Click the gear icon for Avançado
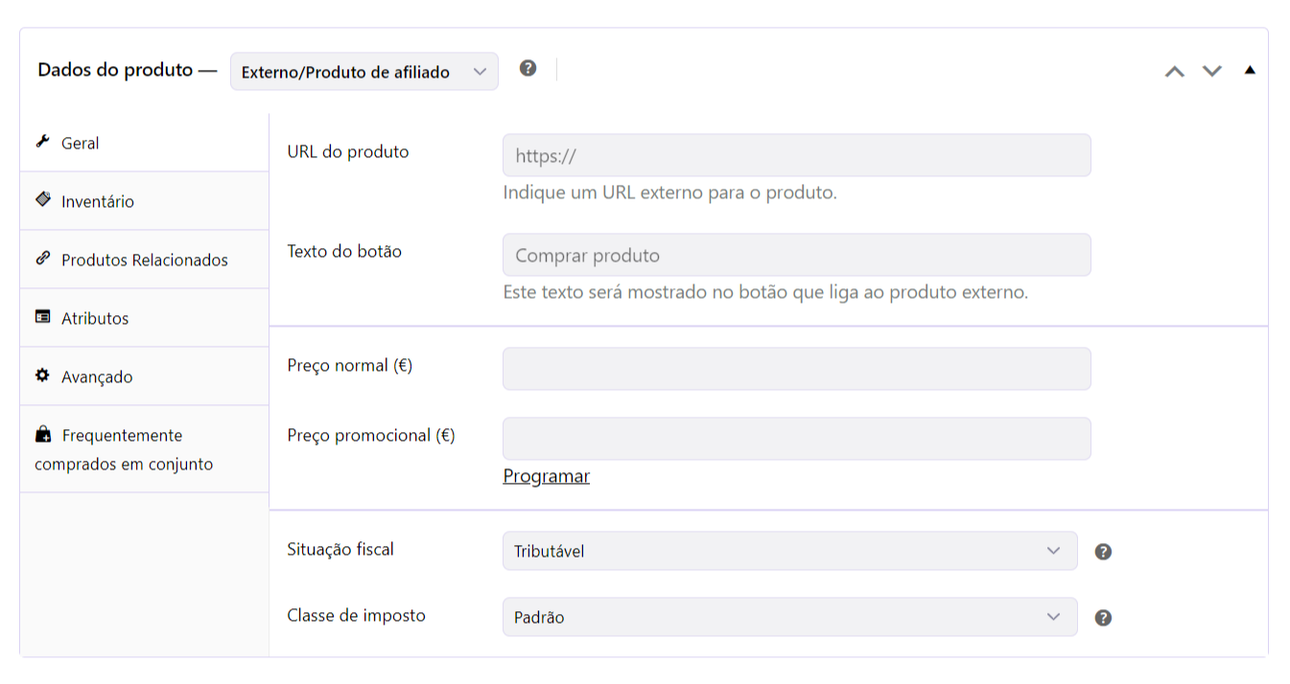The width and height of the screenshot is (1290, 684). click(x=42, y=376)
